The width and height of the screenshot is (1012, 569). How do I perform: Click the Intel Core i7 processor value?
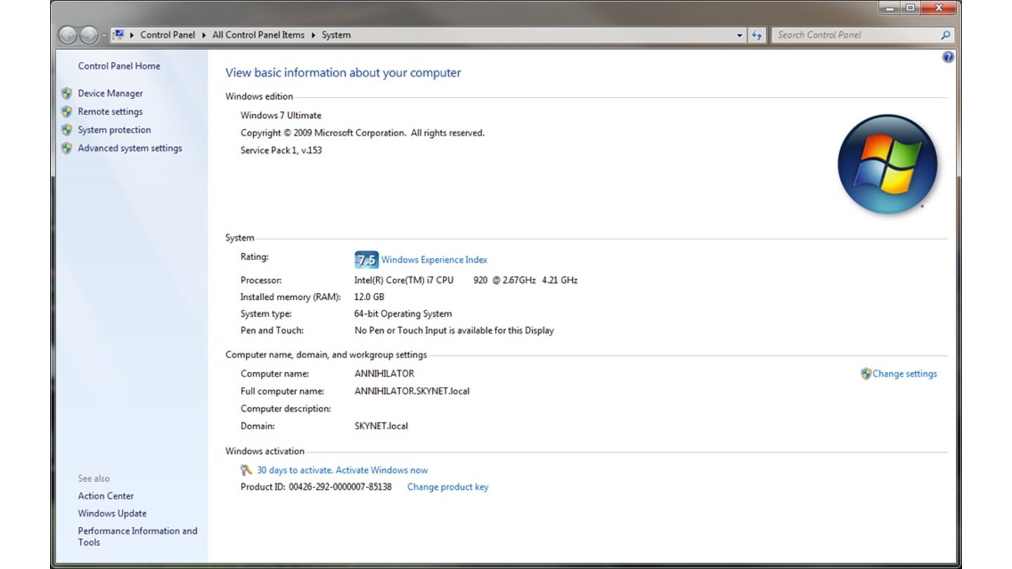[466, 280]
